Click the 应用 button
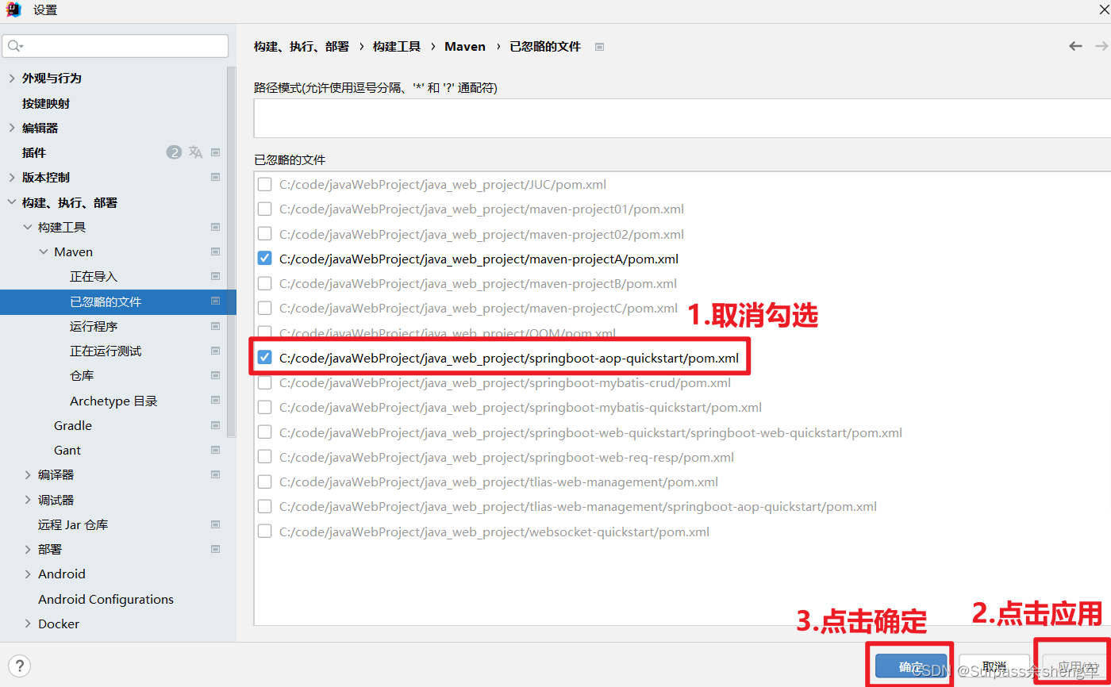The image size is (1111, 687). (x=1077, y=666)
